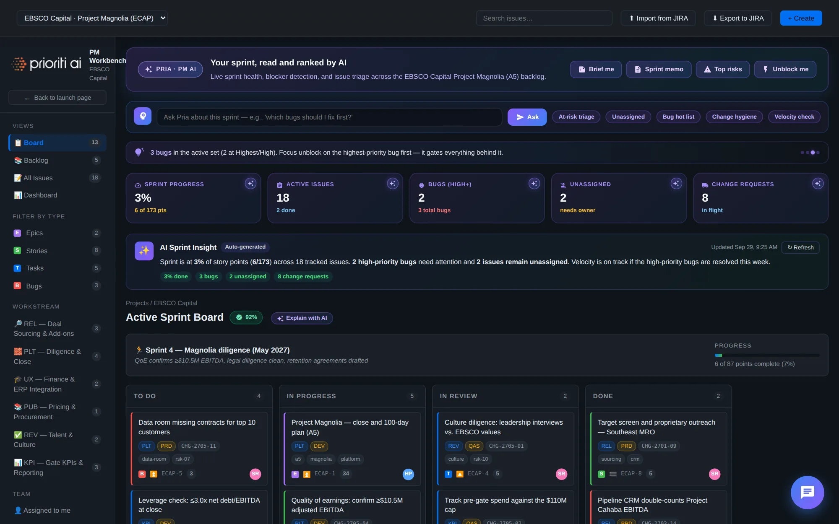Screen dimensions: 839x524
Task: Click story type icon on ECAP-8
Action: pos(601,474)
